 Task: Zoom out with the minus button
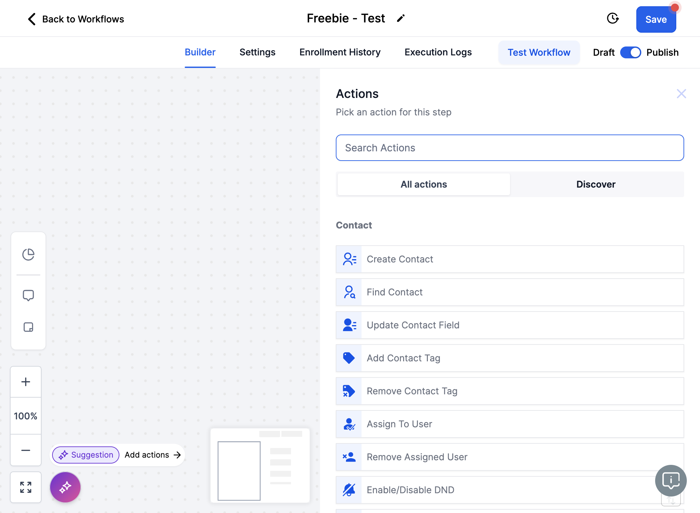26,450
